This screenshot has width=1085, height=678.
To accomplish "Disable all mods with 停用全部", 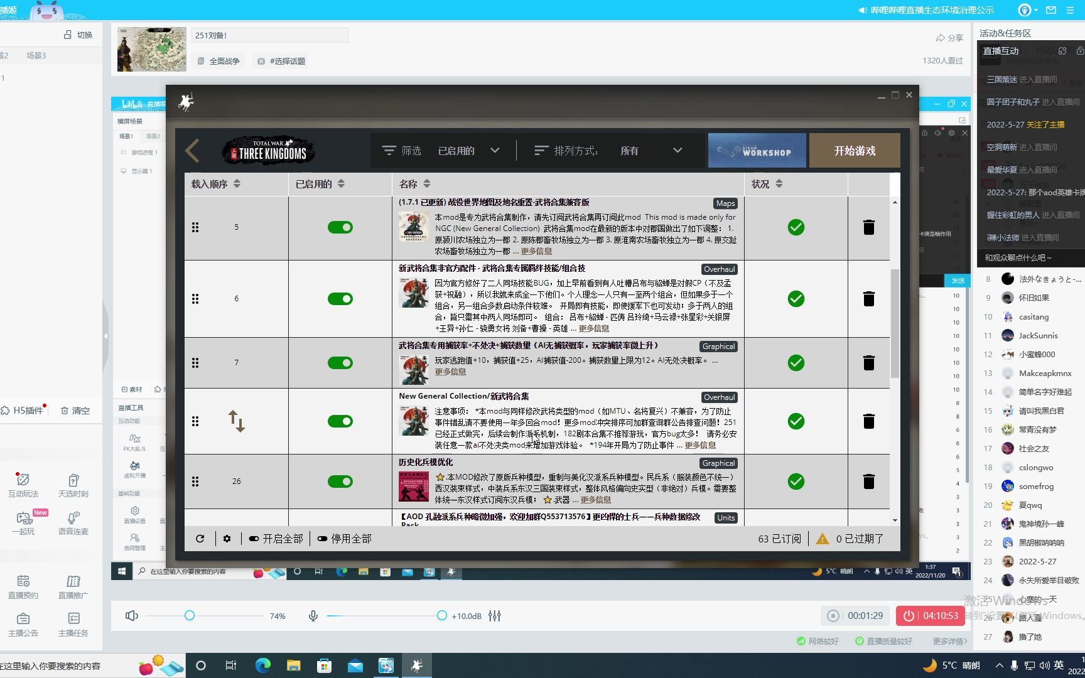I will pyautogui.click(x=345, y=539).
